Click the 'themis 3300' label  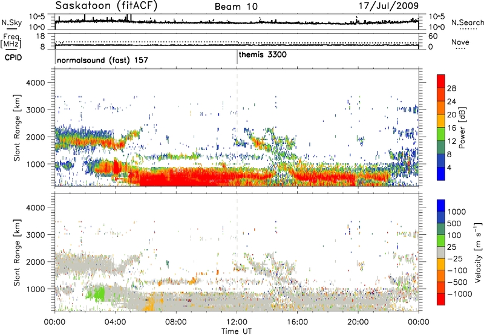(x=263, y=54)
